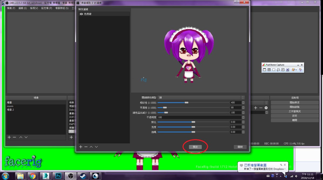
Task: Open File Explorer from taskbar
Action: tap(20, 176)
